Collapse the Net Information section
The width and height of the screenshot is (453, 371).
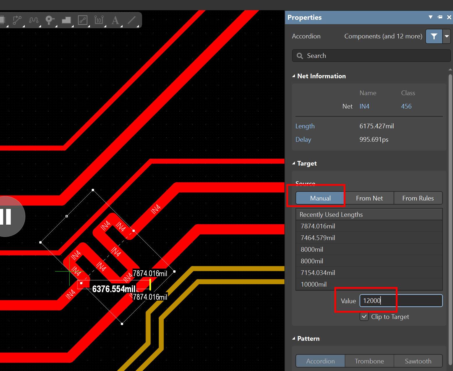(x=293, y=76)
